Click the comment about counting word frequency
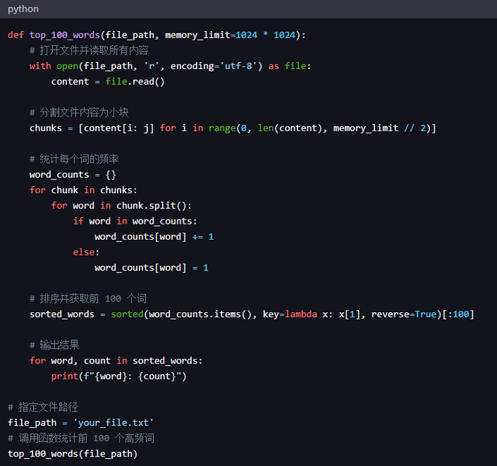Viewport: 497px width, 466px height. point(75,159)
